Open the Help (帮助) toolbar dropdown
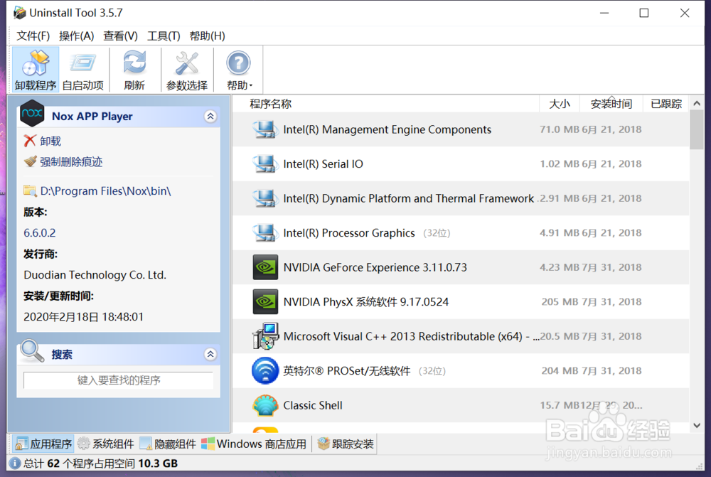 coord(238,70)
